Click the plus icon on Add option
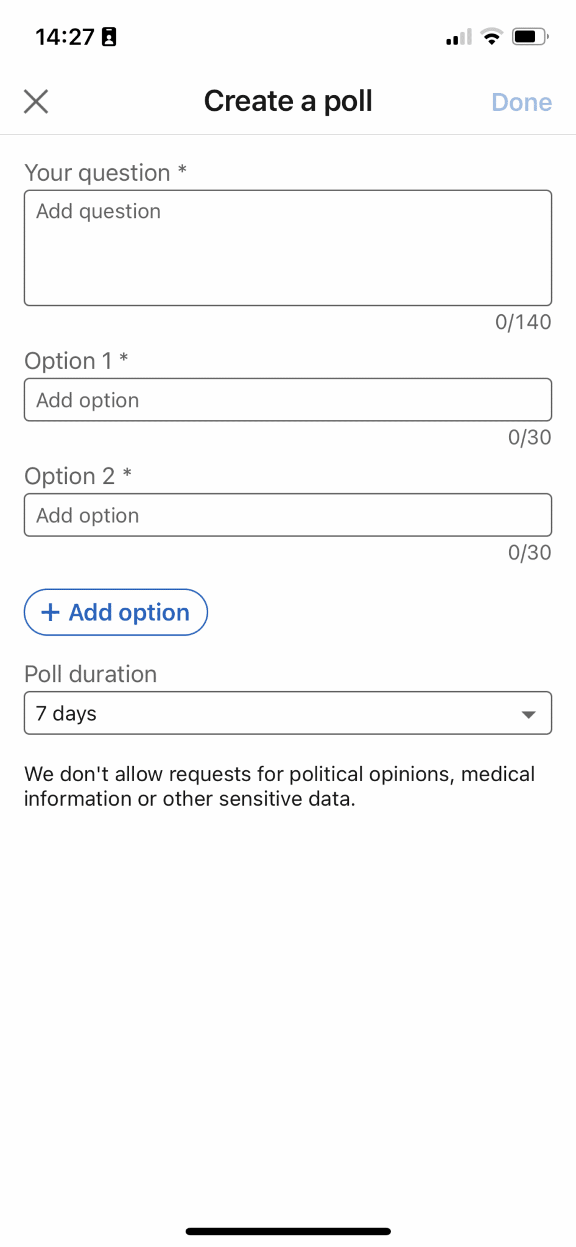 [x=50, y=613]
